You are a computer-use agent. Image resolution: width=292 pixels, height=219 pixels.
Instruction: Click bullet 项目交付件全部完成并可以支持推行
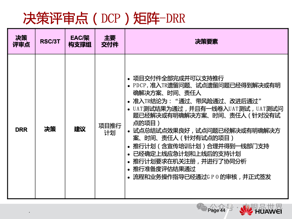[x=179, y=78]
